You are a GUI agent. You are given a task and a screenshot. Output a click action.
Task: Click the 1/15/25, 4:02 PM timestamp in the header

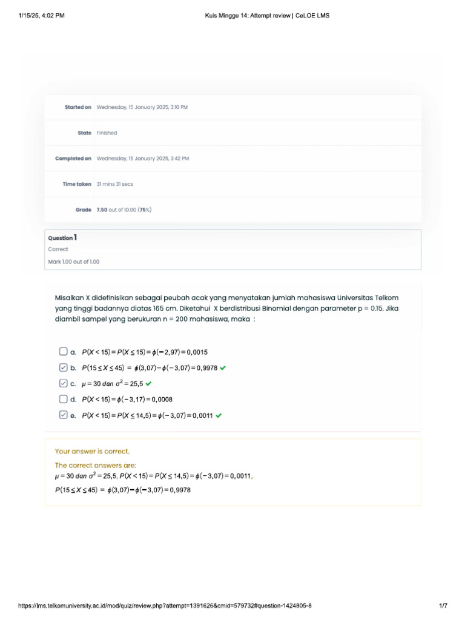click(42, 16)
